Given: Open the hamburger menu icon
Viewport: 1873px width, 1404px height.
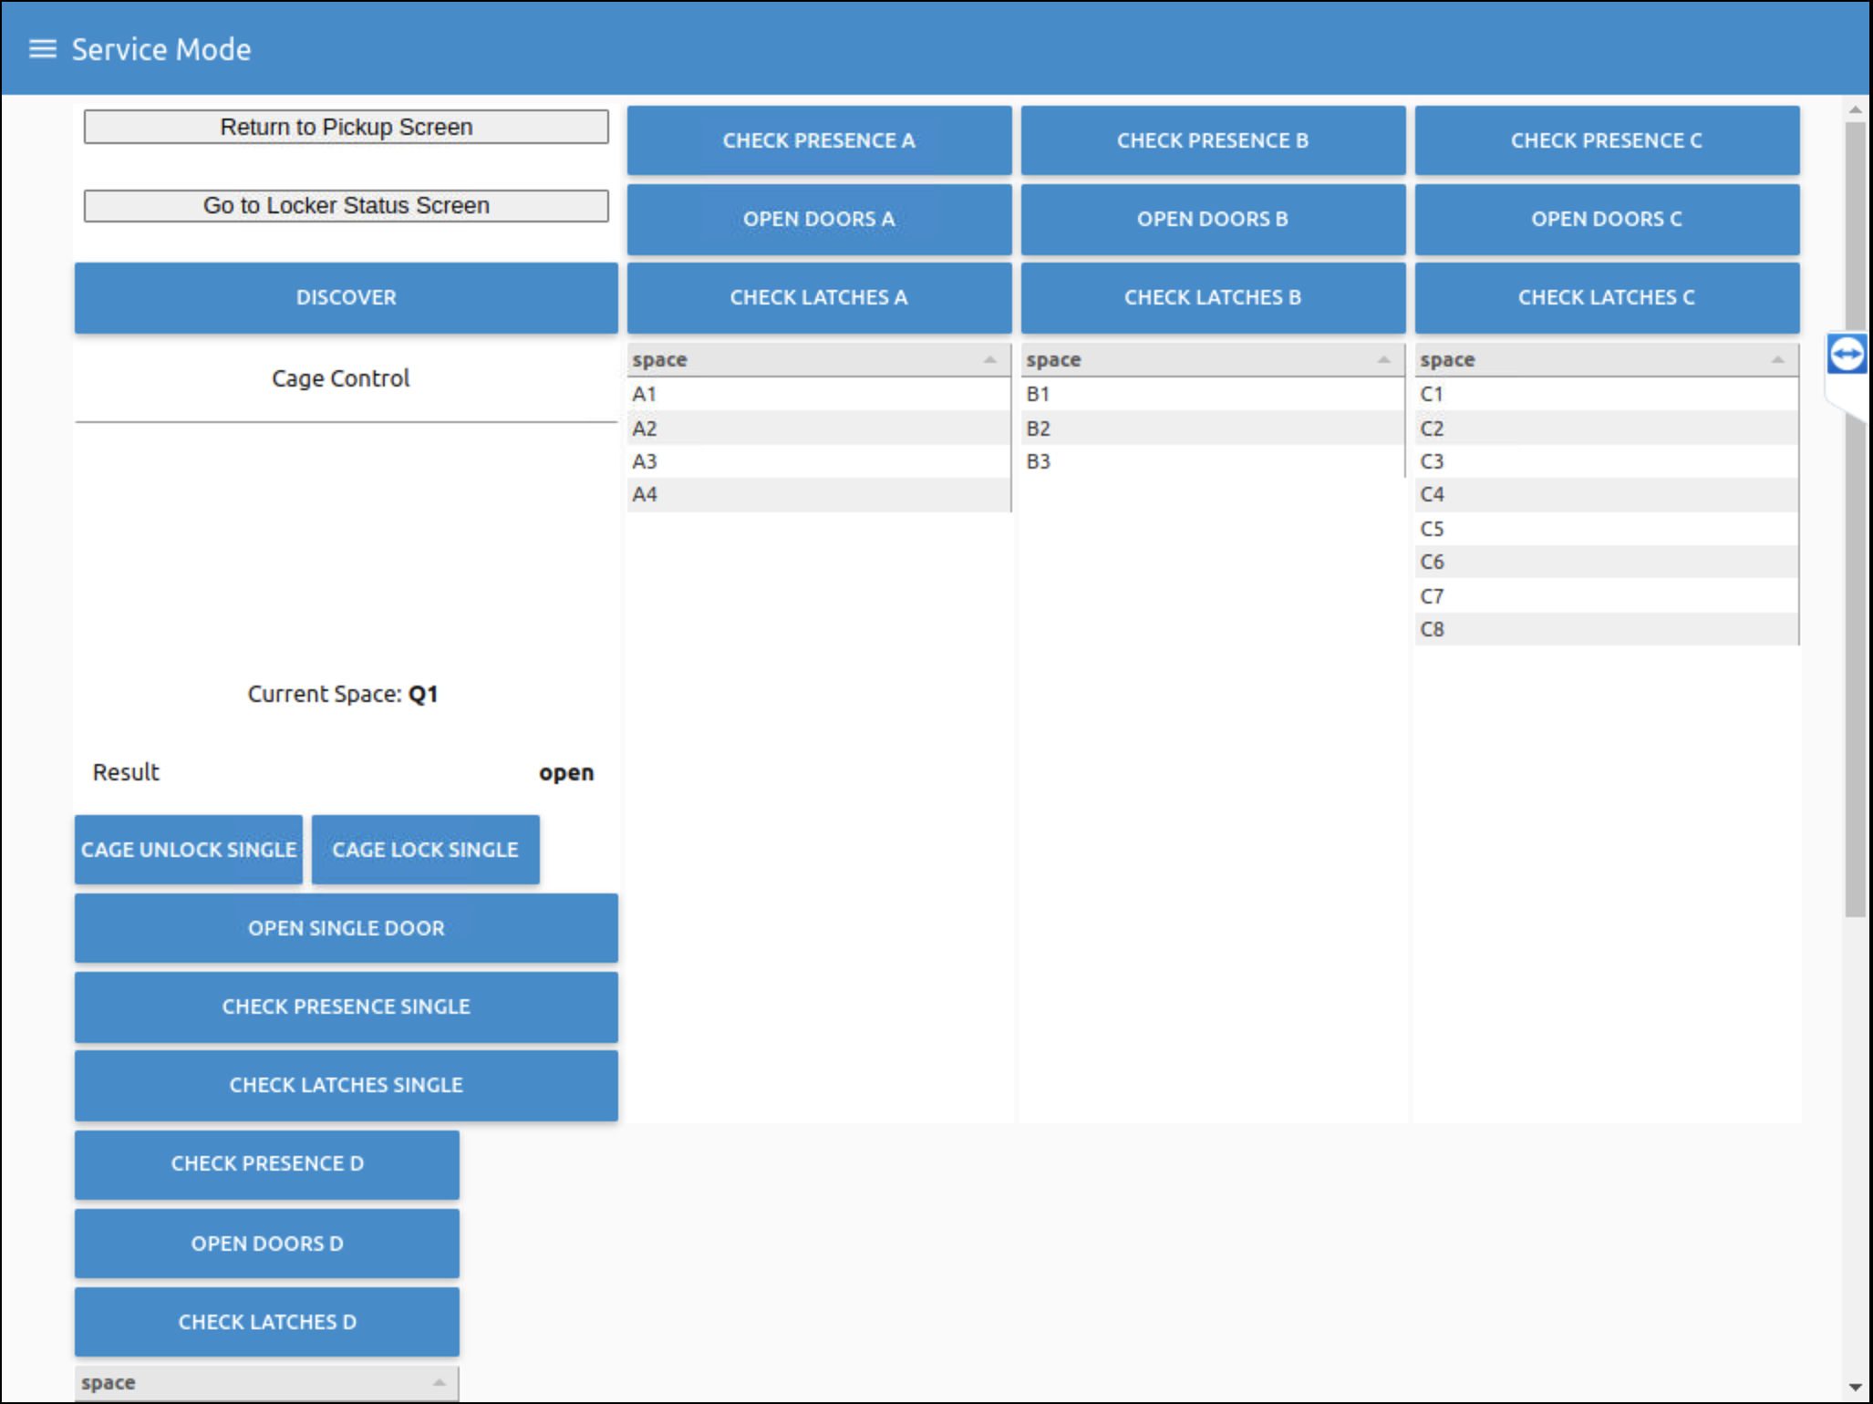Looking at the screenshot, I should click(42, 49).
